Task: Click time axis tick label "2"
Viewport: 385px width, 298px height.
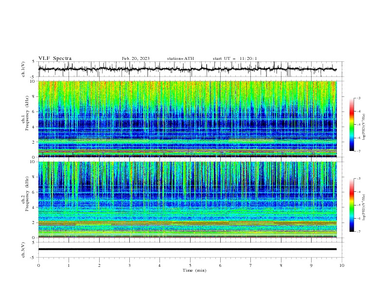Action: point(99,265)
